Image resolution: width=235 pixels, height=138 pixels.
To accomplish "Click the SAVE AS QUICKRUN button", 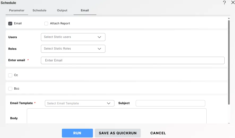I will tap(118, 133).
